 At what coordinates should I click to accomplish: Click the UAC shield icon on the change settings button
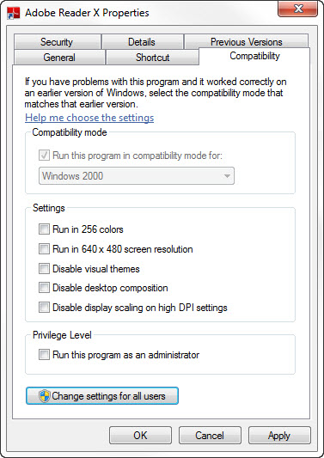45,396
